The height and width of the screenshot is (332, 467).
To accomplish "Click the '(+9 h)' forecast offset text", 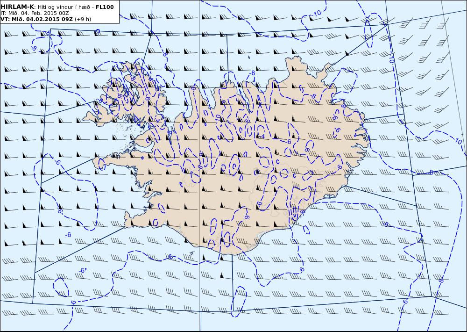I will coord(83,19).
